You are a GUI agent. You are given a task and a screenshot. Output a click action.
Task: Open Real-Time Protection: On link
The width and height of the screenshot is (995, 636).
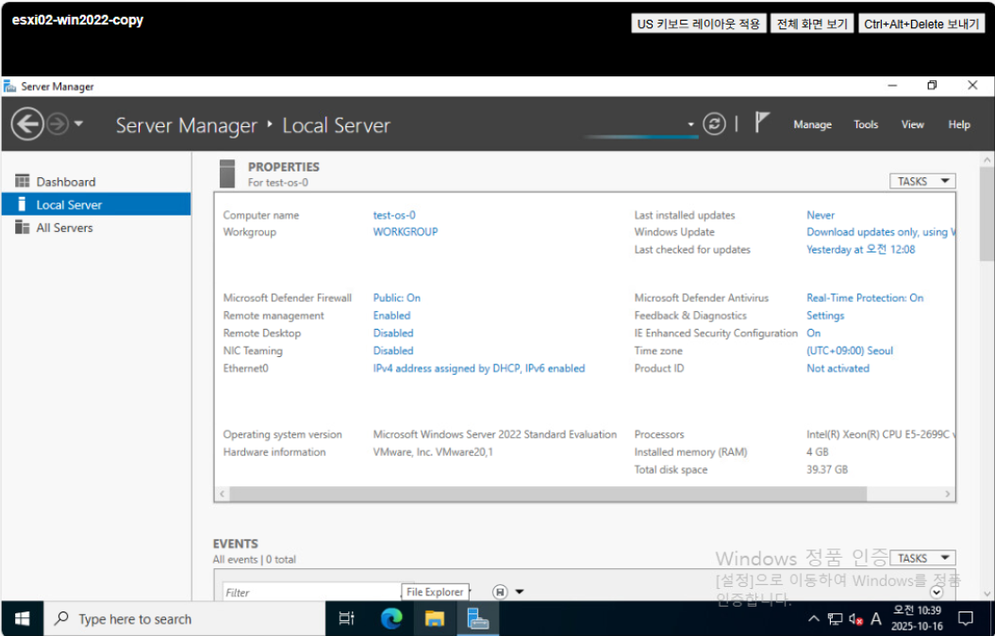pos(865,298)
